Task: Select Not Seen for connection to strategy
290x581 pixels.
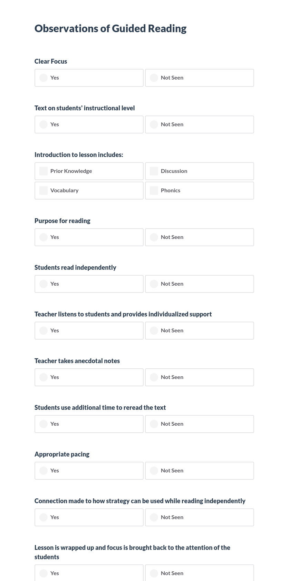Action: pyautogui.click(x=154, y=517)
